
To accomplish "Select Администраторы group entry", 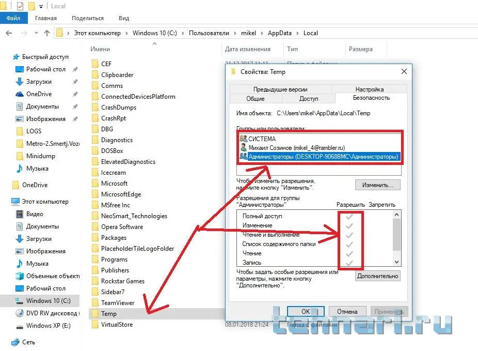I will click(319, 157).
